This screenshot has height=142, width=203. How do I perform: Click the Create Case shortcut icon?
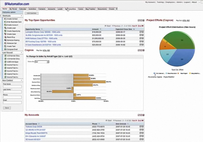[5, 34]
